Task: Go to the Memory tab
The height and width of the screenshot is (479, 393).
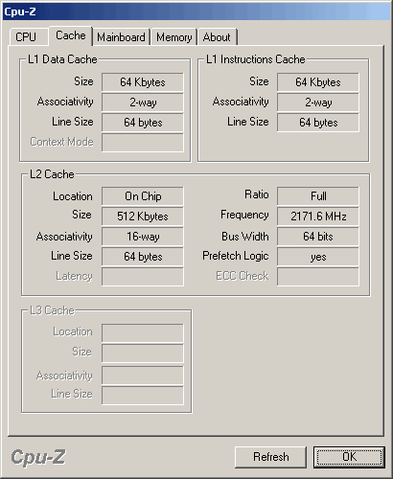Action: tap(174, 37)
